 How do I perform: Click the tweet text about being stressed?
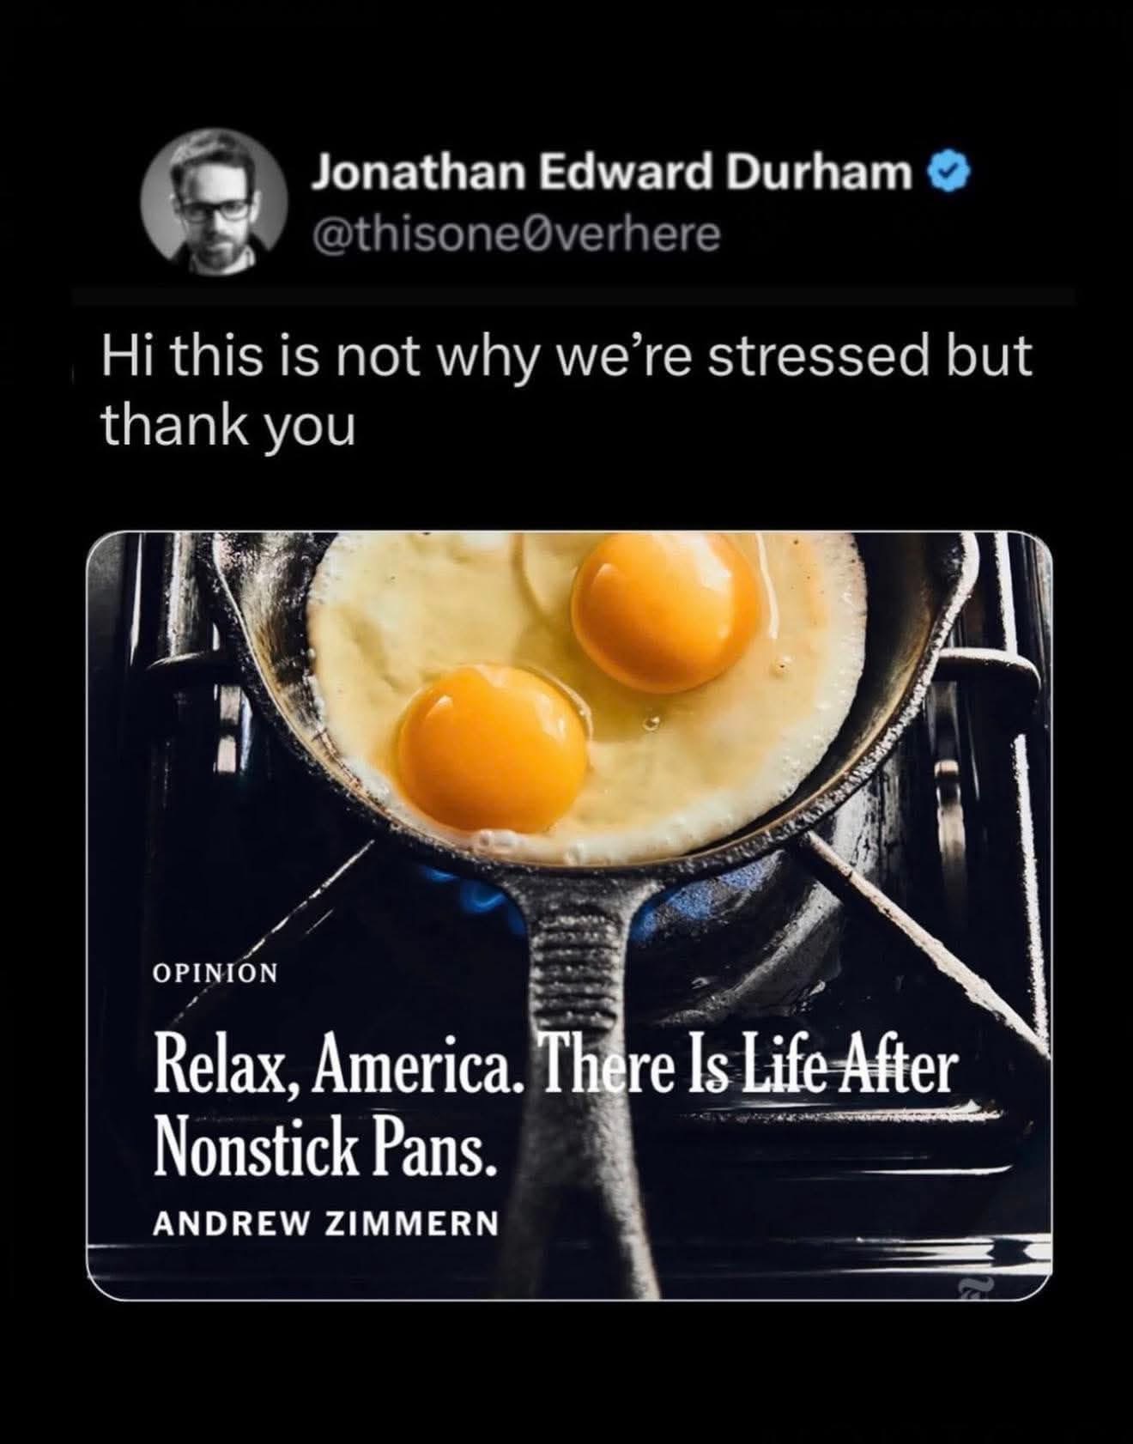tap(566, 390)
